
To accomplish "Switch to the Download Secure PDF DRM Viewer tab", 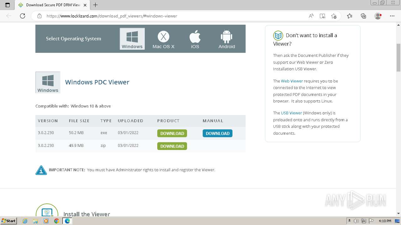I will click(52, 5).
